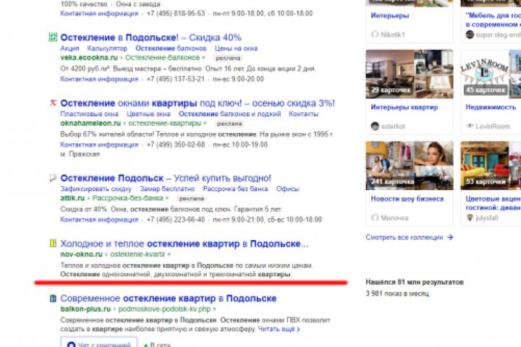Click text 3 981 показ в месяц
The image size is (521, 347).
397,294
